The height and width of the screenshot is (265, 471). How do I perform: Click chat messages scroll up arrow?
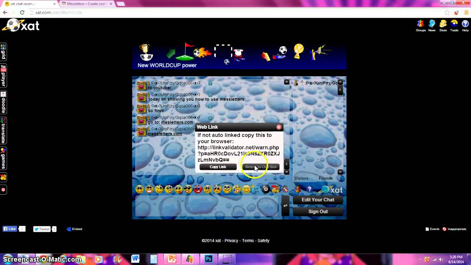(x=287, y=82)
